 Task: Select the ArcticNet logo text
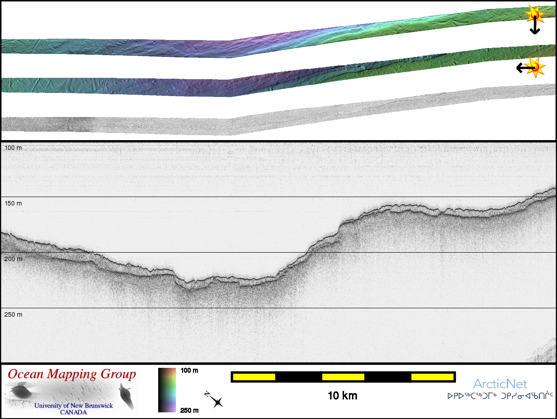(x=500, y=384)
